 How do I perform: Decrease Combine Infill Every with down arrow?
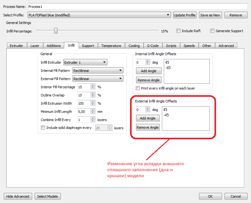click(93, 121)
